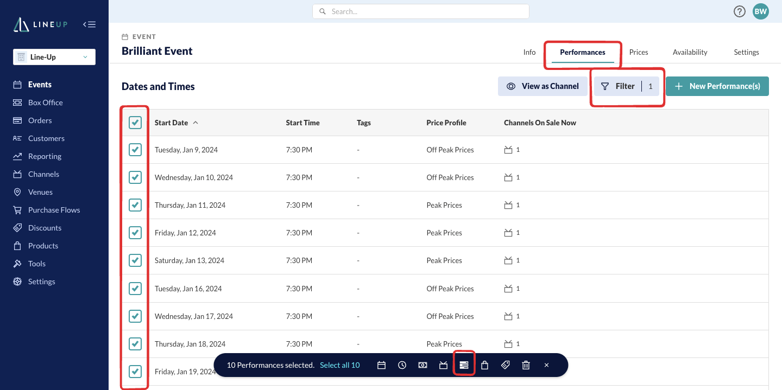Switch to the Performances tab
The image size is (782, 390).
[583, 52]
